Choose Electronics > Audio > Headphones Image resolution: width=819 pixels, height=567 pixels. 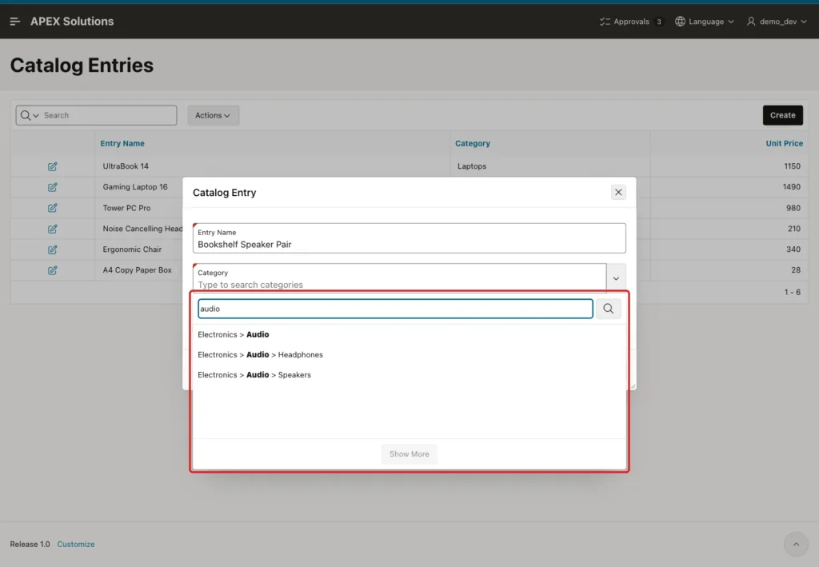409,355
